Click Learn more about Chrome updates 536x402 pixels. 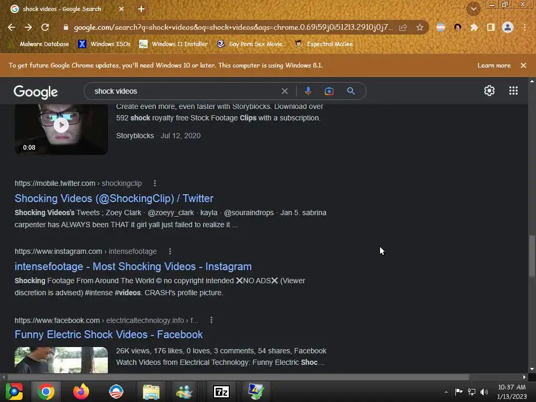494,65
